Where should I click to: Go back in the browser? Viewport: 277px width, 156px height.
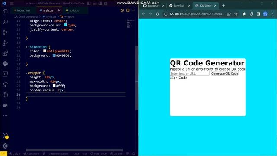click(x=143, y=14)
